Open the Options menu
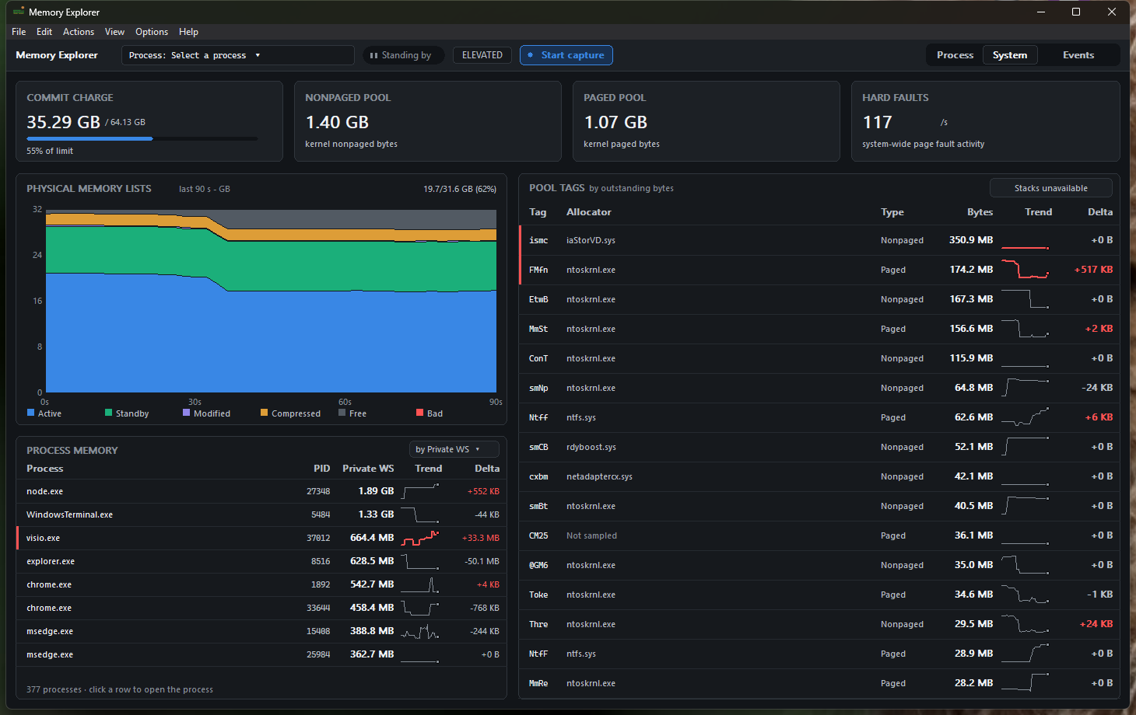 (152, 32)
